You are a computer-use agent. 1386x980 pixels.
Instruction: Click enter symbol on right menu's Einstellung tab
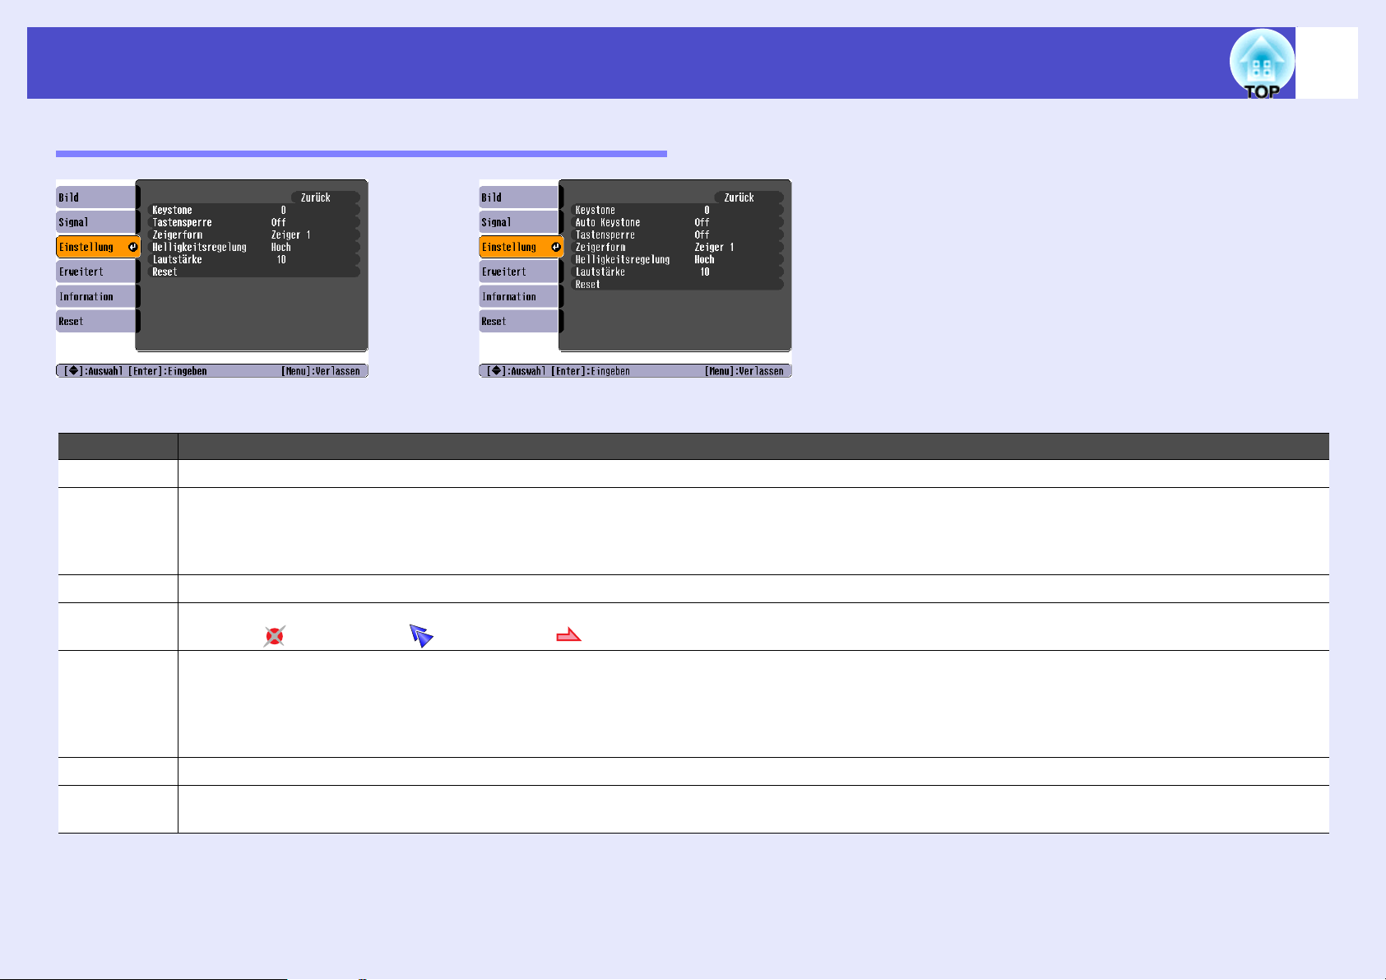click(556, 247)
